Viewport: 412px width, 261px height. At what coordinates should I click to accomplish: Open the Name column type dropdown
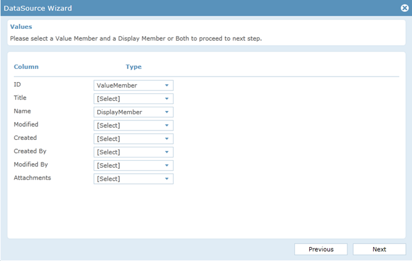tap(133, 112)
